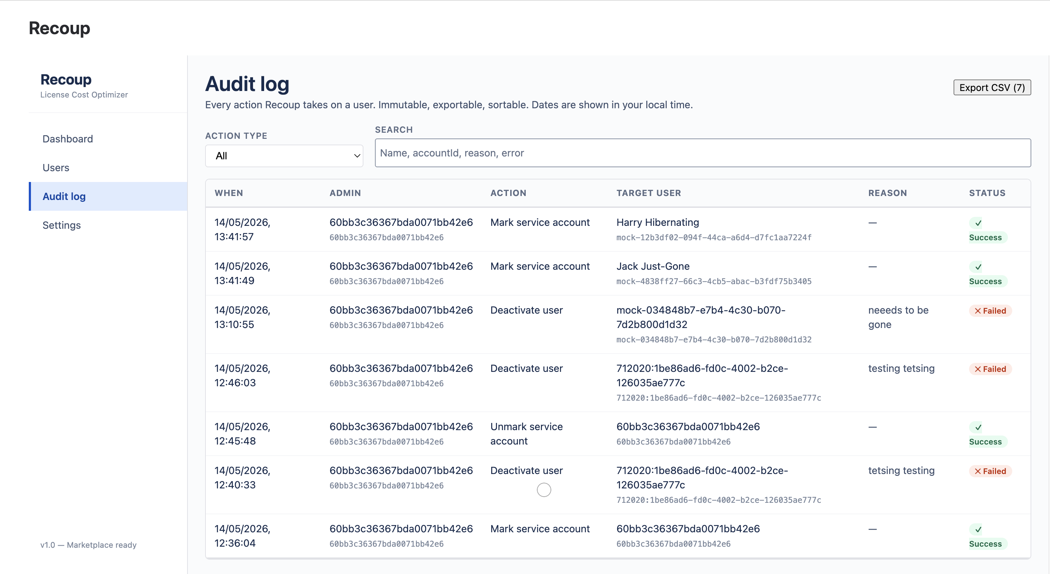Open Settings from sidebar
1050x574 pixels.
pos(62,225)
